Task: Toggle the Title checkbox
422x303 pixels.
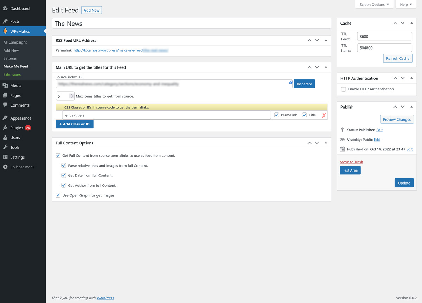Action: coord(305,115)
